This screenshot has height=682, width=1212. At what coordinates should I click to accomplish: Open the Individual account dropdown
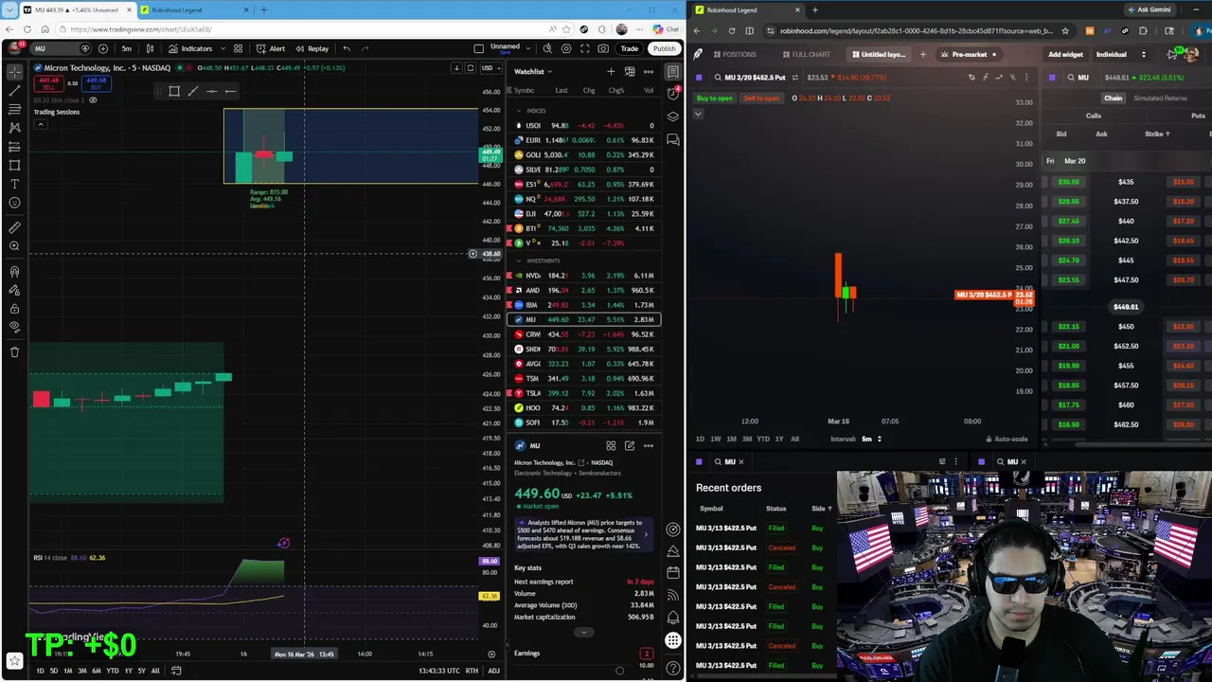(1120, 55)
